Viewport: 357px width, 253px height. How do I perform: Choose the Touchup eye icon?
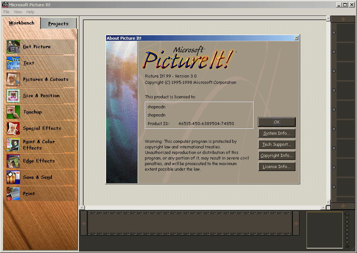13,112
